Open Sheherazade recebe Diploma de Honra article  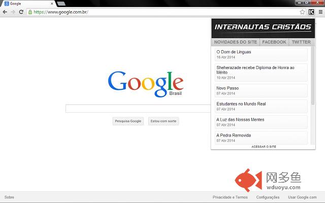click(261, 73)
